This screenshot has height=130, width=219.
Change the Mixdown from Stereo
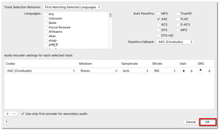[x=98, y=71]
